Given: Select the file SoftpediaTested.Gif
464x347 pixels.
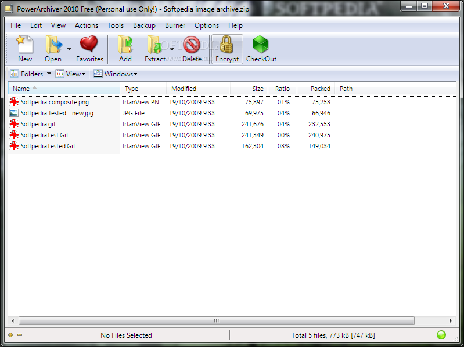Looking at the screenshot, I should [x=48, y=146].
